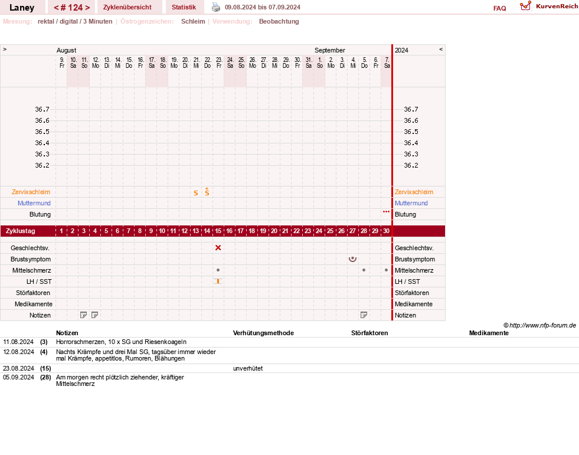
Task: Click the date header 23. Fr
Action: point(219,63)
